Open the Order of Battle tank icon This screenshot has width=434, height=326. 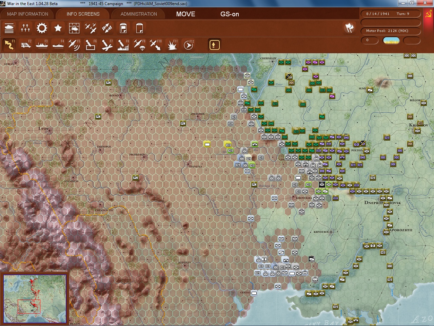pyautogui.click(x=9, y=28)
